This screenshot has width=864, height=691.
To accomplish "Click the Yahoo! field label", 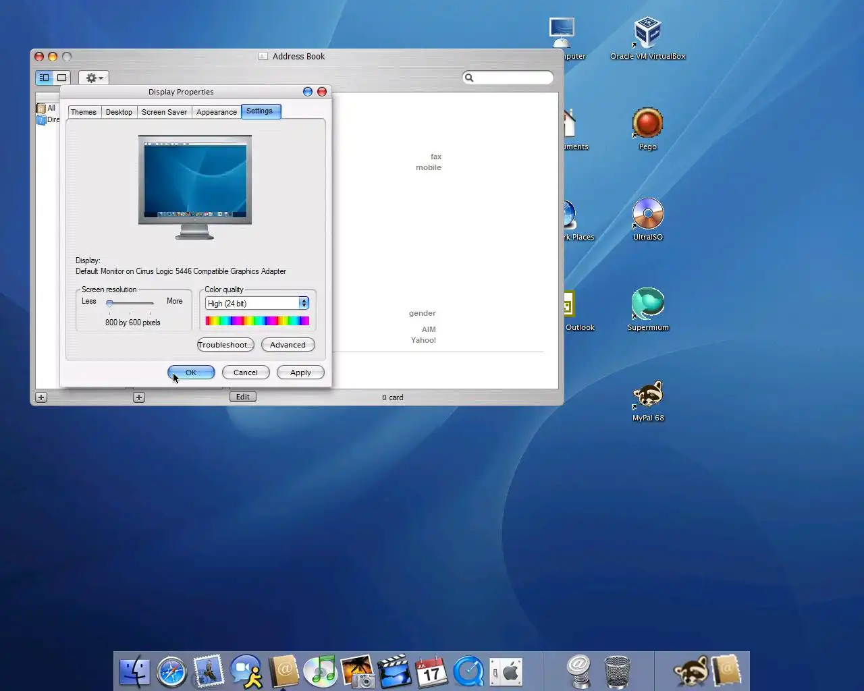I will (x=423, y=340).
